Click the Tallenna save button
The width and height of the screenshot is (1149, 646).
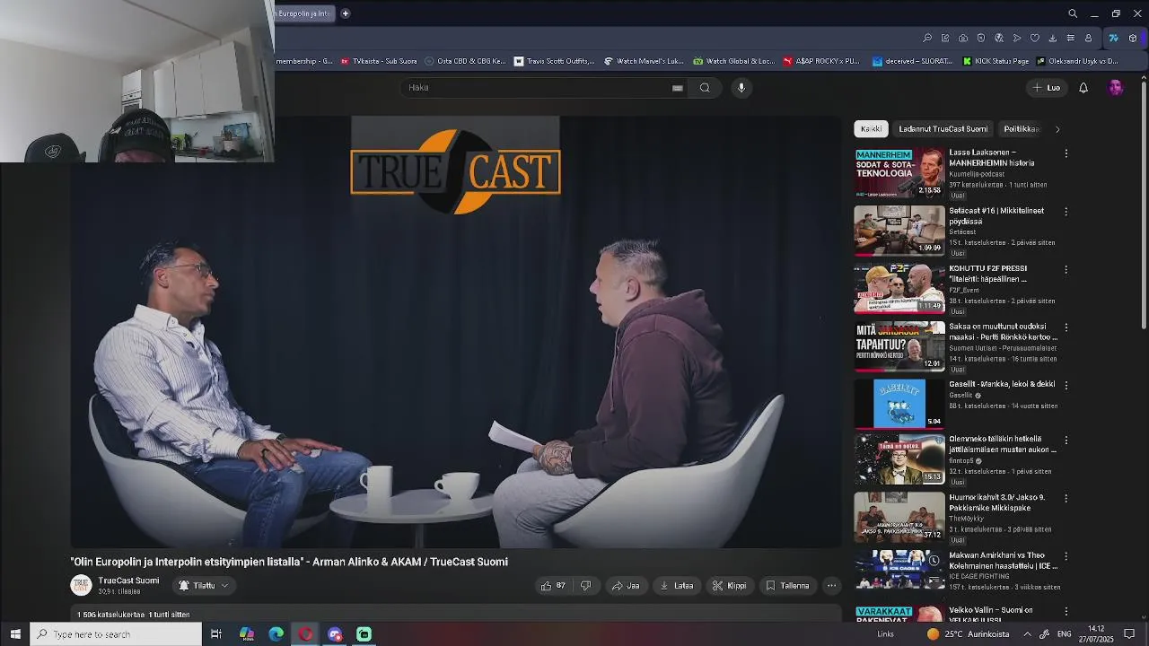click(787, 586)
